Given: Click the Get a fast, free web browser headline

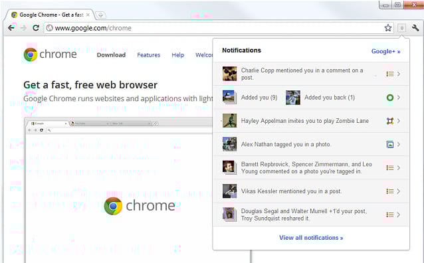Looking at the screenshot, I should [x=90, y=85].
